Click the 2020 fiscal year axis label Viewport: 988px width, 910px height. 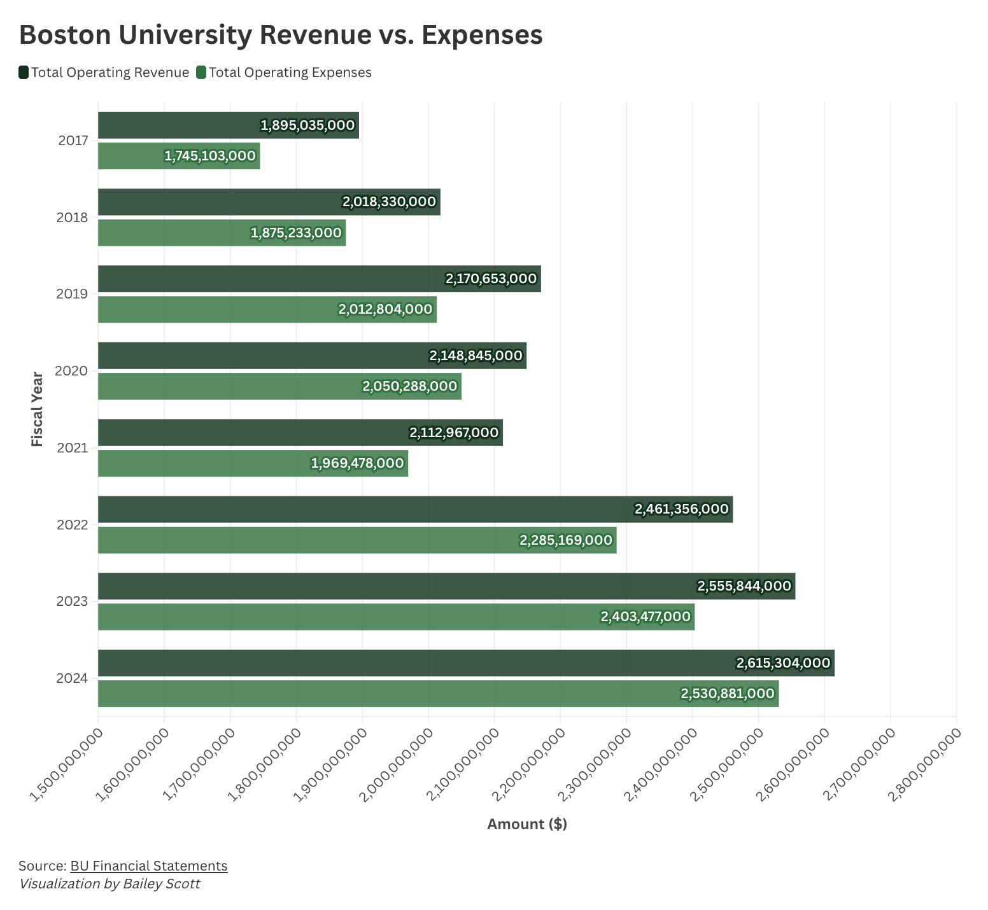pyautogui.click(x=71, y=371)
